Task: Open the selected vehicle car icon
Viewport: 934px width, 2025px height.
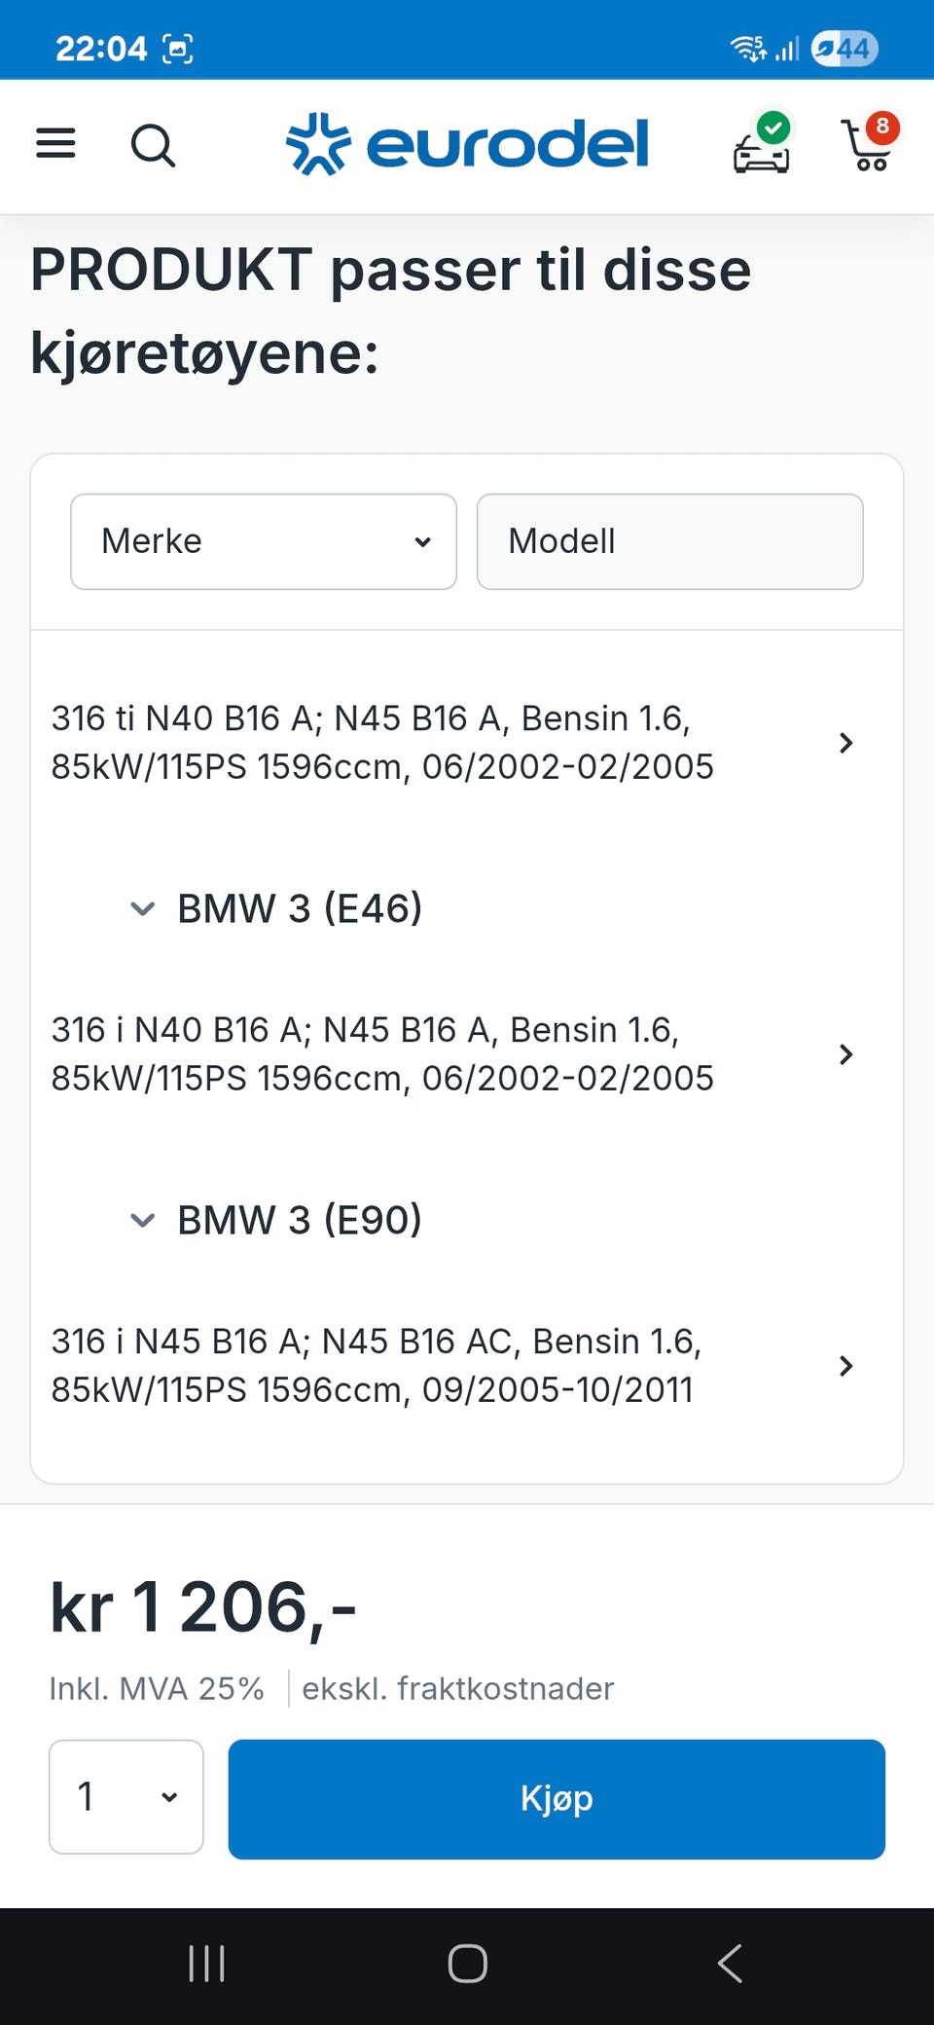Action: (x=762, y=146)
